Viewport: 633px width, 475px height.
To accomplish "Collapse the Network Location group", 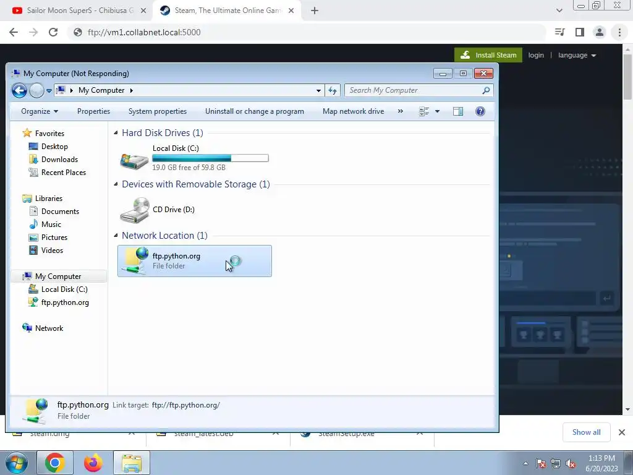I will click(116, 236).
